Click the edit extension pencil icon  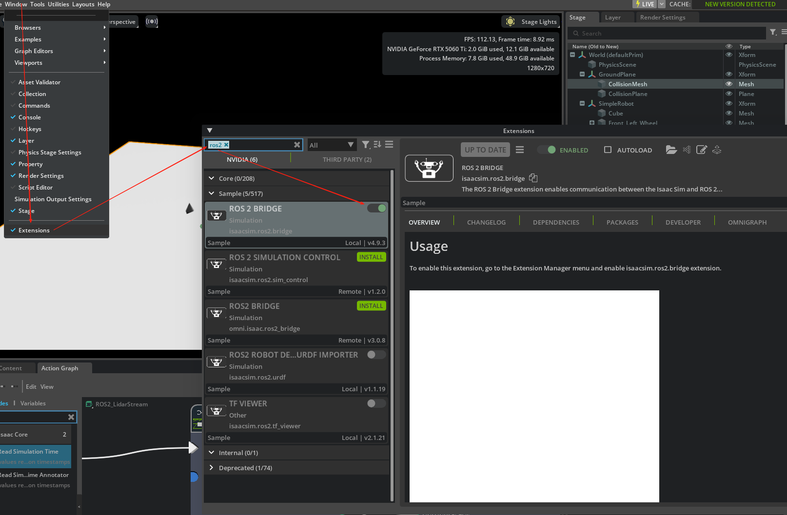coord(702,150)
